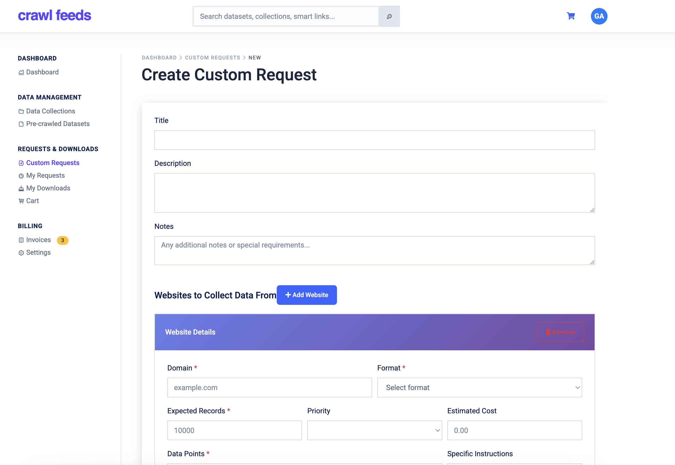
Task: Open Settings via the gear icon
Action: click(21, 253)
